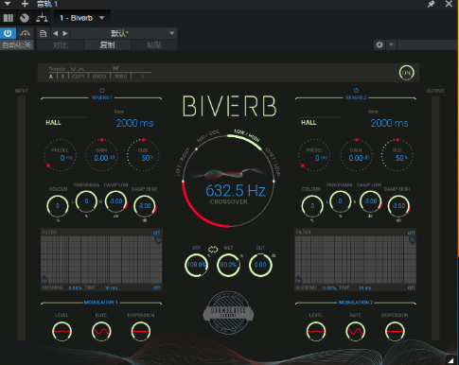Click Reverb 1 filter LP handle icon

pyautogui.click(x=158, y=240)
